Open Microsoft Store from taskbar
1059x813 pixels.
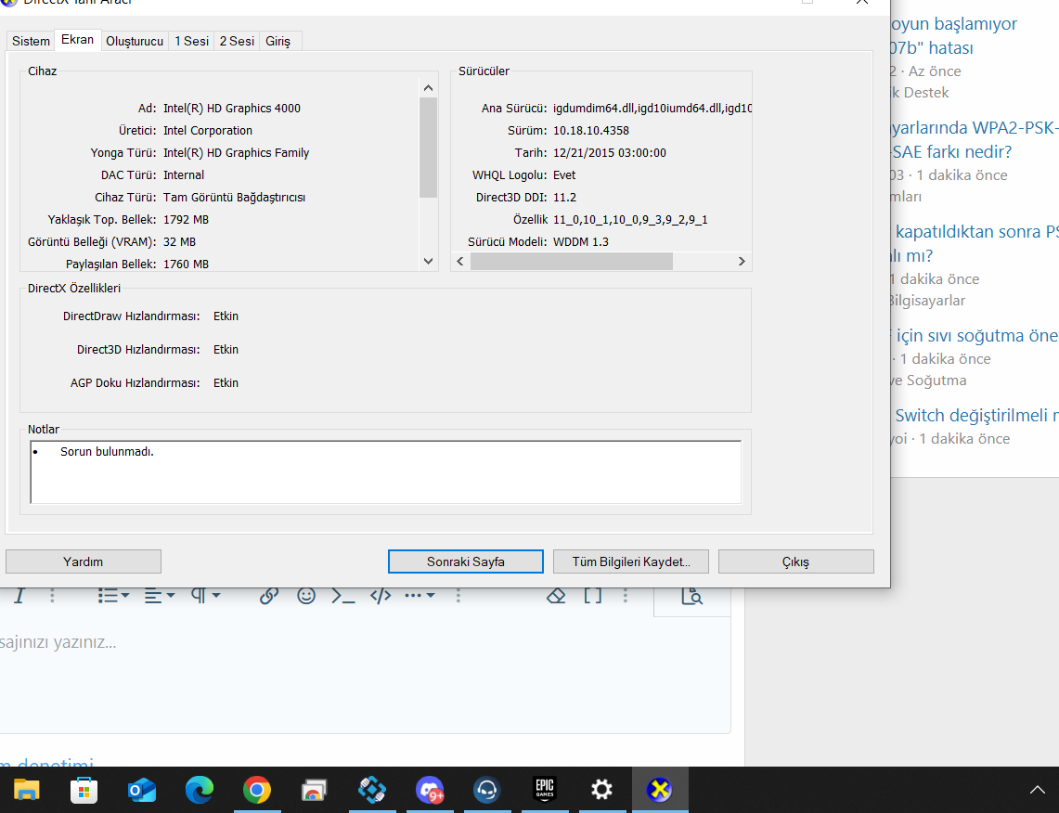[x=84, y=790]
